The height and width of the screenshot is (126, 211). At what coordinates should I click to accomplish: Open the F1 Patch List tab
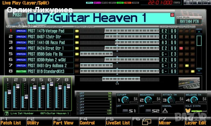click(13, 121)
